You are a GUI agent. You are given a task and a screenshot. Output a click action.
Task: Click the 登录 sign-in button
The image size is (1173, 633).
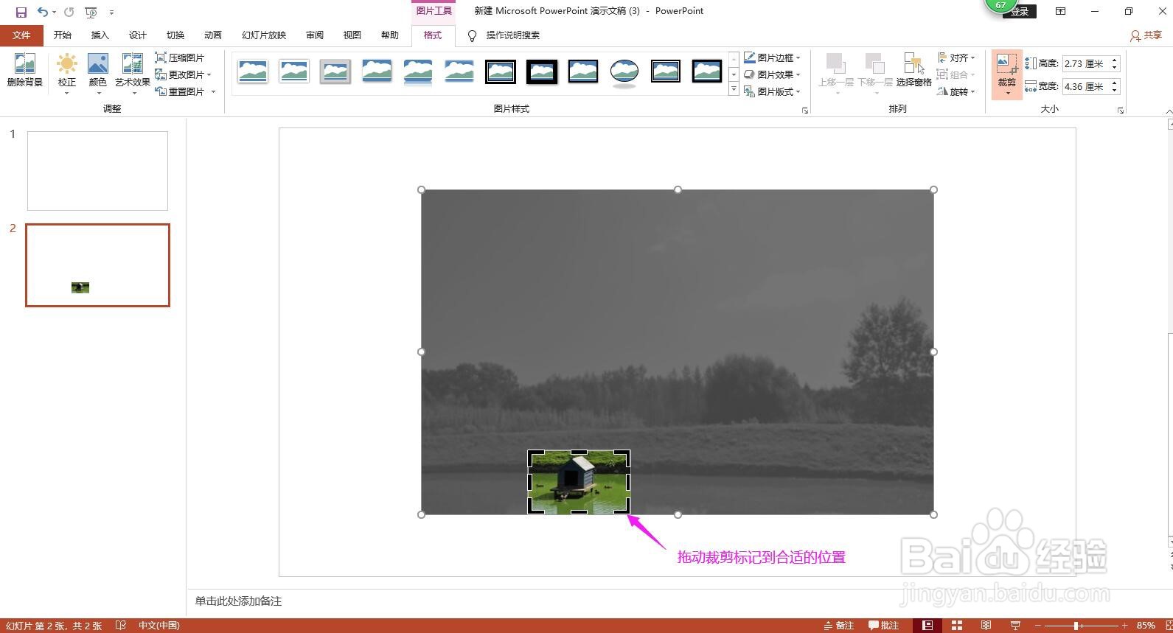[1020, 12]
